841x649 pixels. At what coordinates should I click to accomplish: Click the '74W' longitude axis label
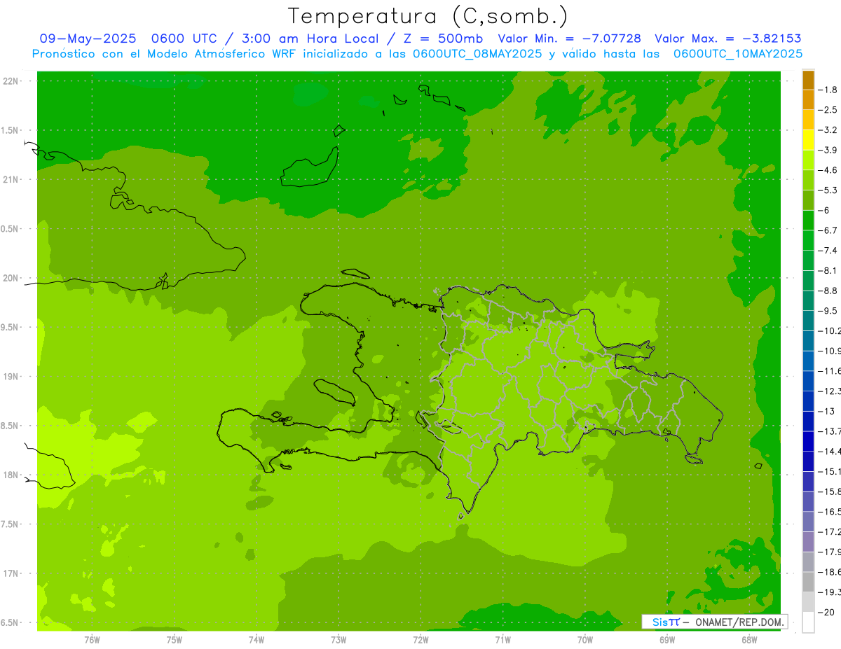point(256,639)
